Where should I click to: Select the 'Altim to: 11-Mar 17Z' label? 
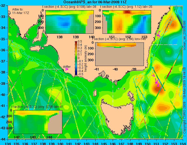tap(20, 11)
